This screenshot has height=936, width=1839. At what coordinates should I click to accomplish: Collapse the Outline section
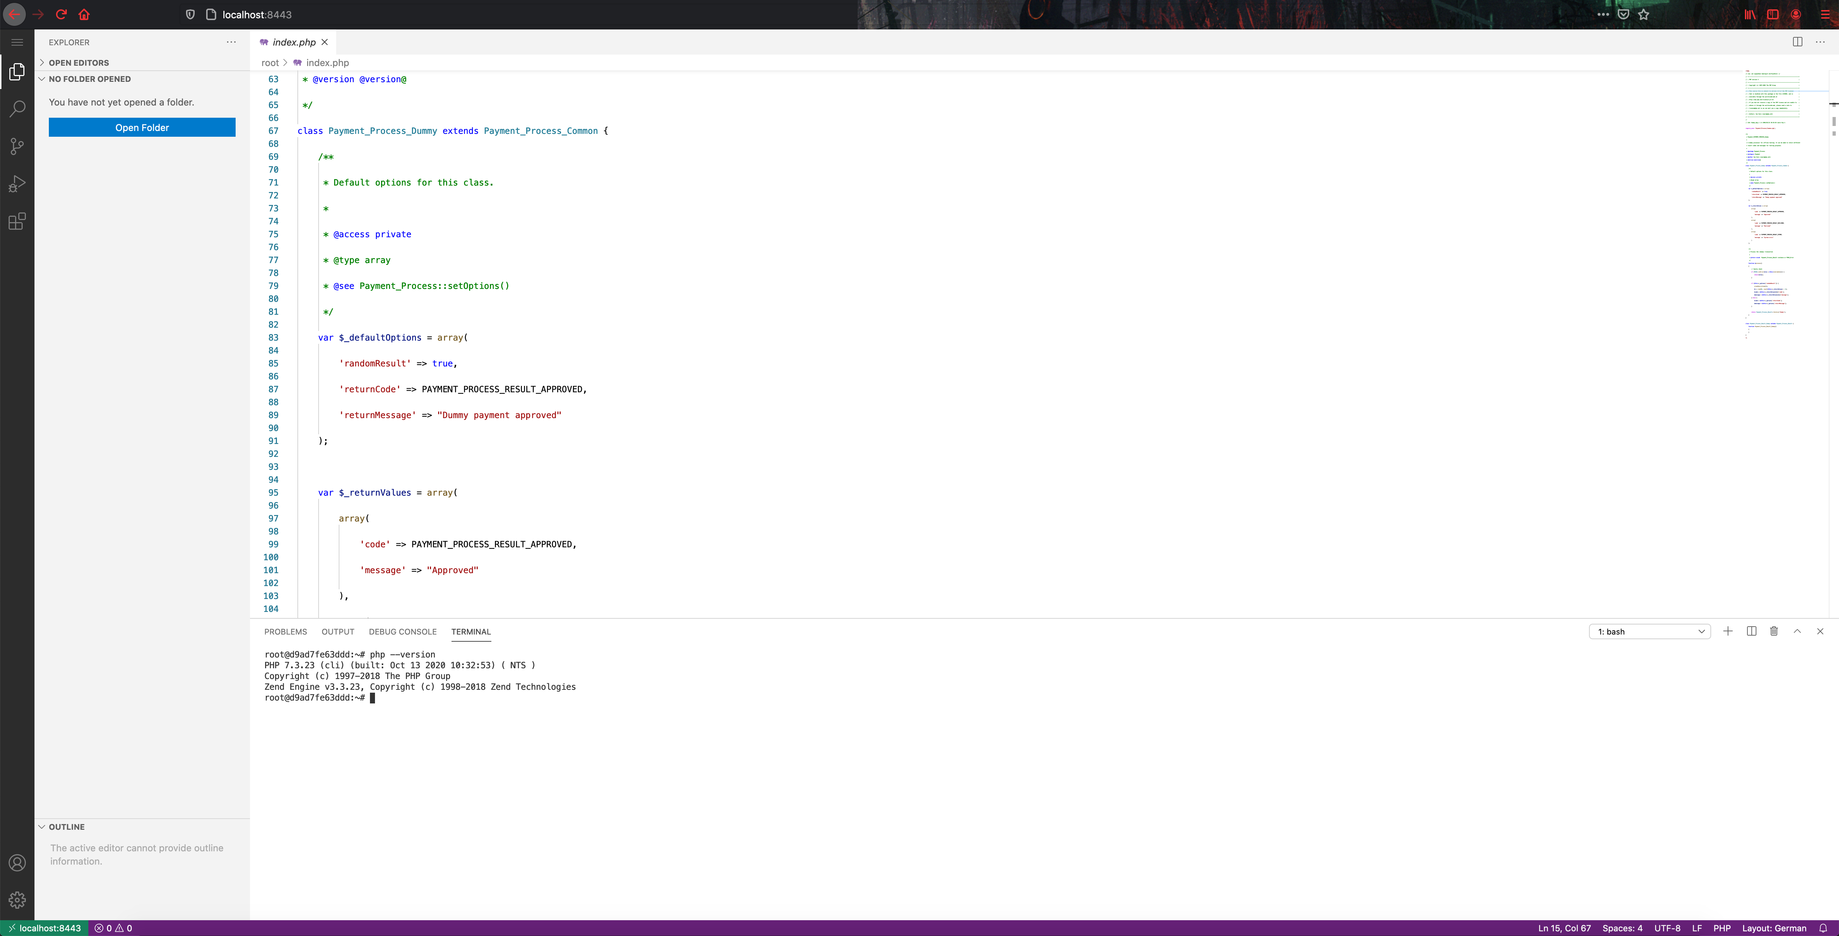(66, 827)
